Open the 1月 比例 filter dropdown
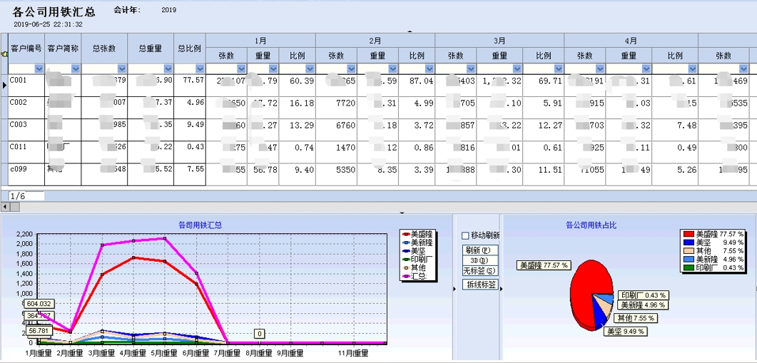Screen dimensions: 757x363 [310, 69]
